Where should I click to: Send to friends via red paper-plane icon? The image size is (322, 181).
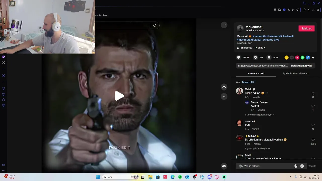tap(297, 58)
